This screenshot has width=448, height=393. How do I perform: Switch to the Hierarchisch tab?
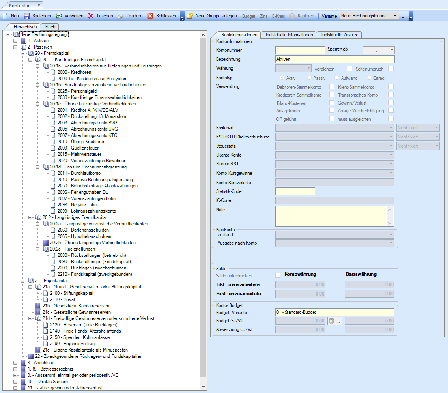point(25,27)
